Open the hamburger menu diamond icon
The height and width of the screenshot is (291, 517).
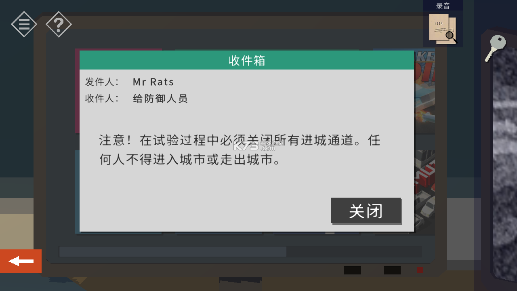tap(24, 24)
